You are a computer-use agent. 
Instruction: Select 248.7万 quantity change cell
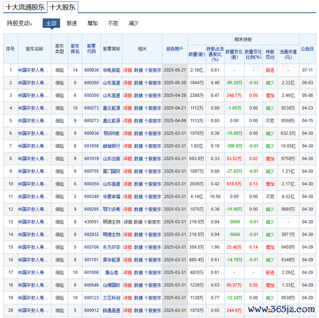click(x=234, y=96)
